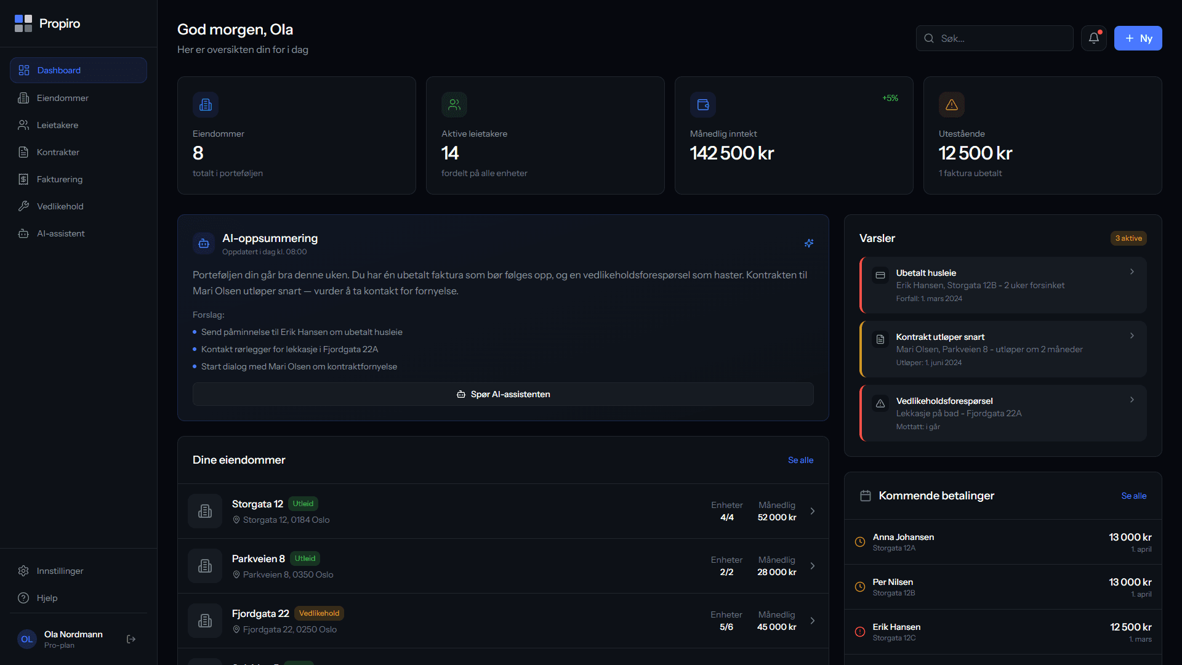
Task: Click the robot icon beside AI-oppsummering heading
Action: tap(204, 243)
